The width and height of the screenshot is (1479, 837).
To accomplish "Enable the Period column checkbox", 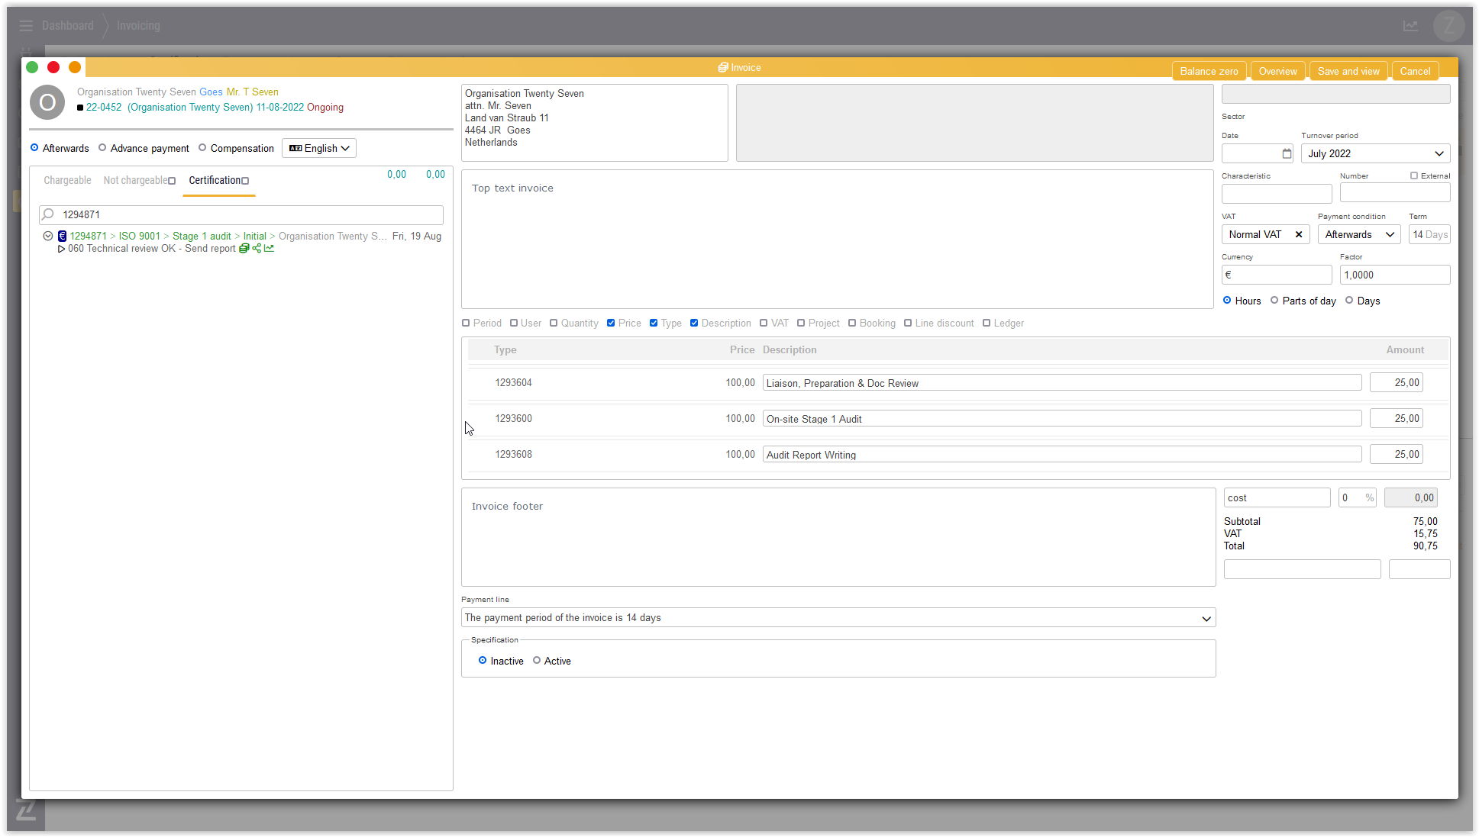I will pyautogui.click(x=466, y=324).
